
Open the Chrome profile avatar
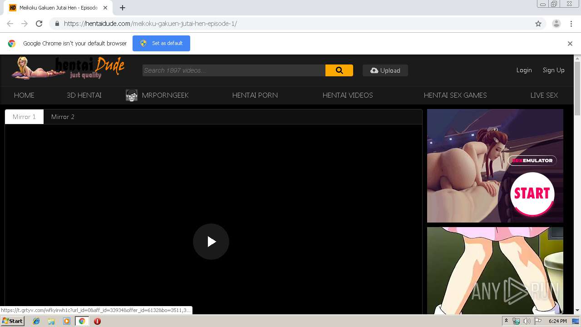pyautogui.click(x=556, y=24)
